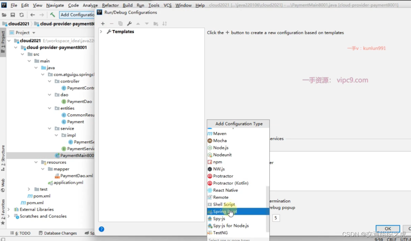
Task: Collapse the controller package node
Action: pyautogui.click(x=49, y=81)
